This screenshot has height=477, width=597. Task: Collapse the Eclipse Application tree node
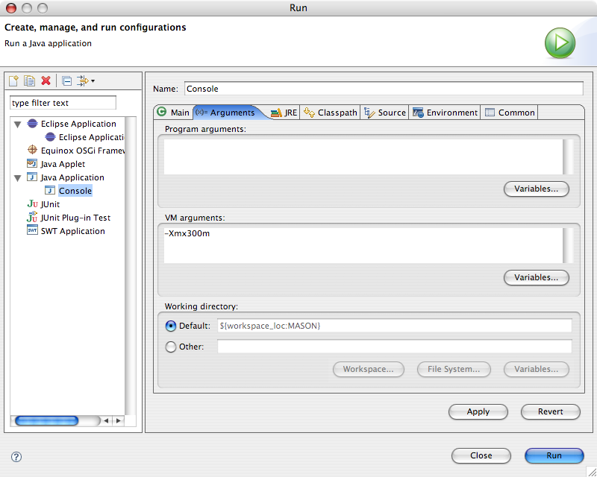click(x=17, y=124)
